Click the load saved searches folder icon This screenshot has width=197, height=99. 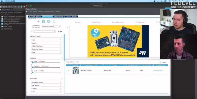coord(49,22)
